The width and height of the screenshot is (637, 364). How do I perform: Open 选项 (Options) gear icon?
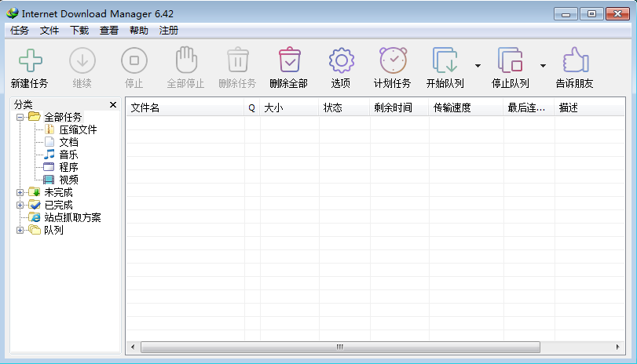341,61
